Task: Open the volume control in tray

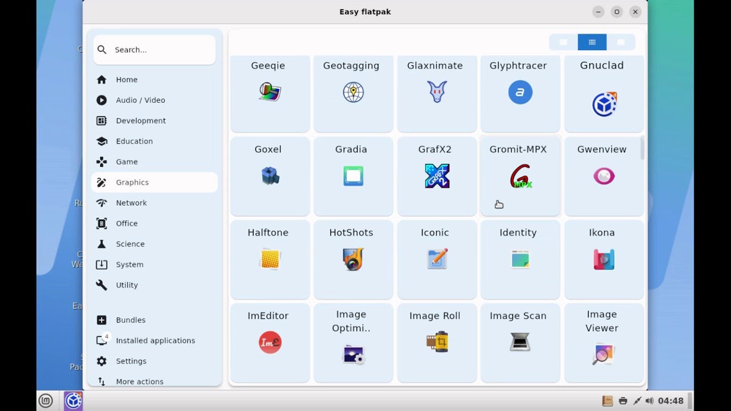Action: [649, 401]
